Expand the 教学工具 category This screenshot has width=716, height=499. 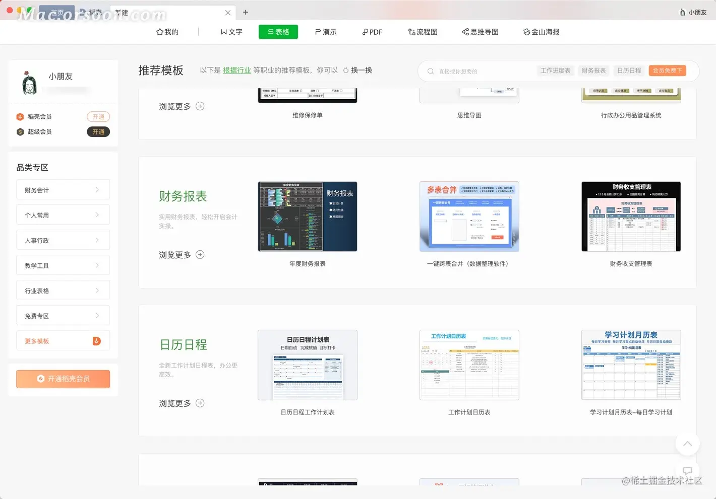[x=63, y=265]
